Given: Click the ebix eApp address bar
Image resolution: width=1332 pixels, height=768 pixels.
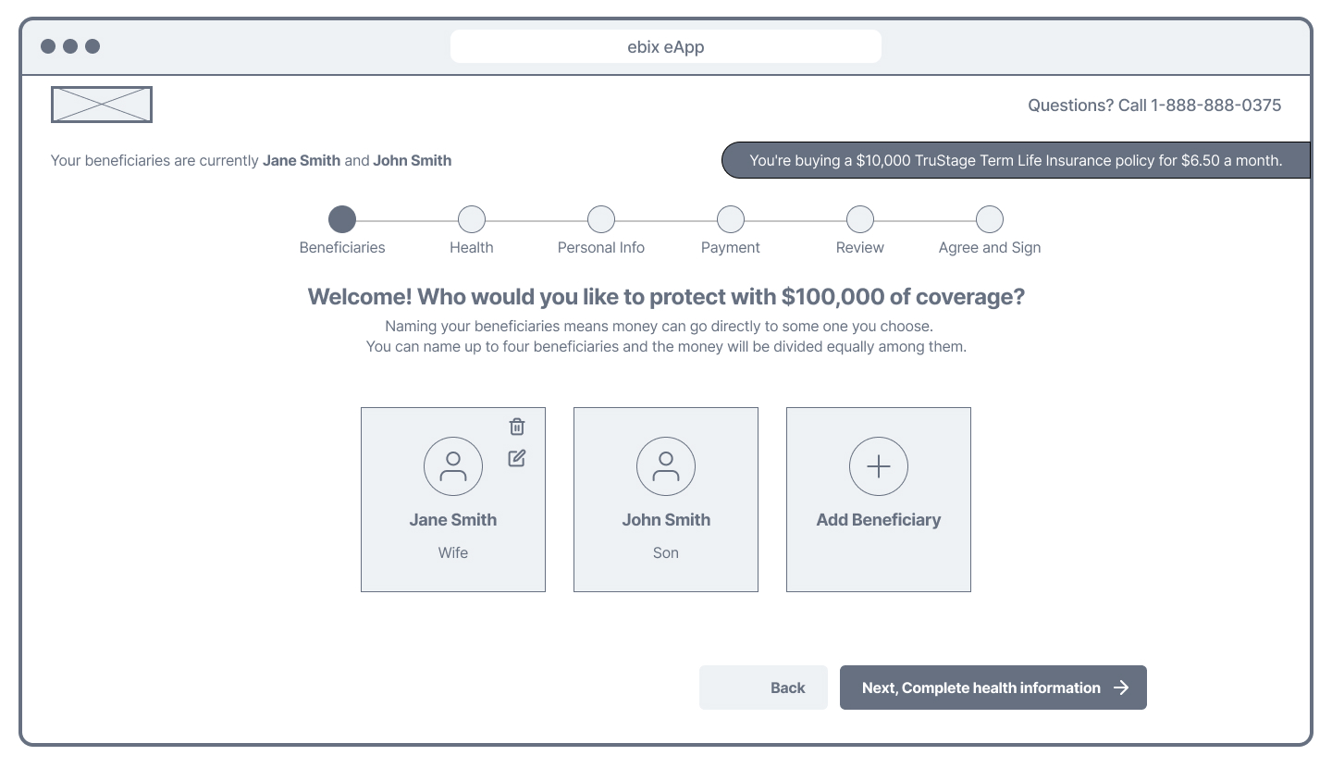Looking at the screenshot, I should [x=666, y=46].
